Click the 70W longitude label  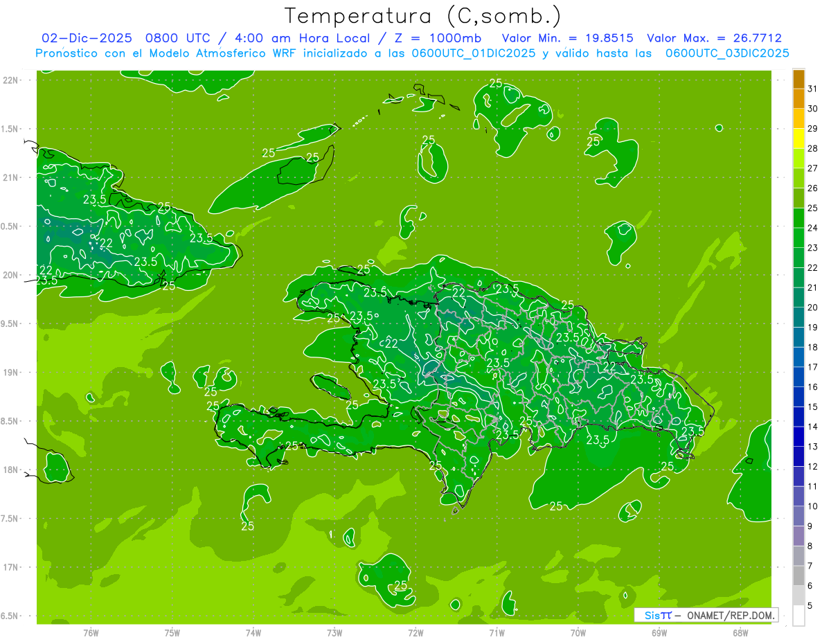coord(578,633)
